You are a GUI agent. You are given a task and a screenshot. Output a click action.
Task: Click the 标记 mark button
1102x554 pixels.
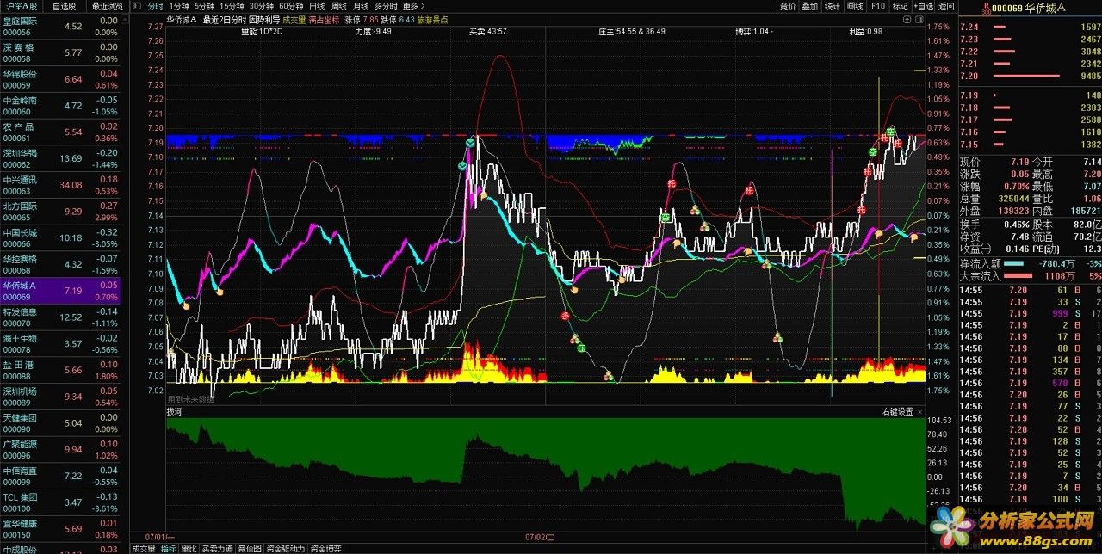(x=901, y=6)
